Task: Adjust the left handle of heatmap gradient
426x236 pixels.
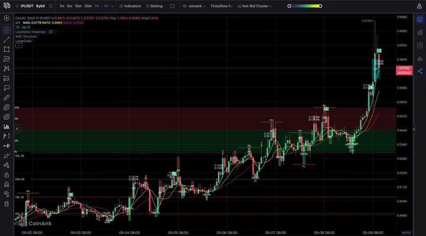Action: (x=289, y=6)
